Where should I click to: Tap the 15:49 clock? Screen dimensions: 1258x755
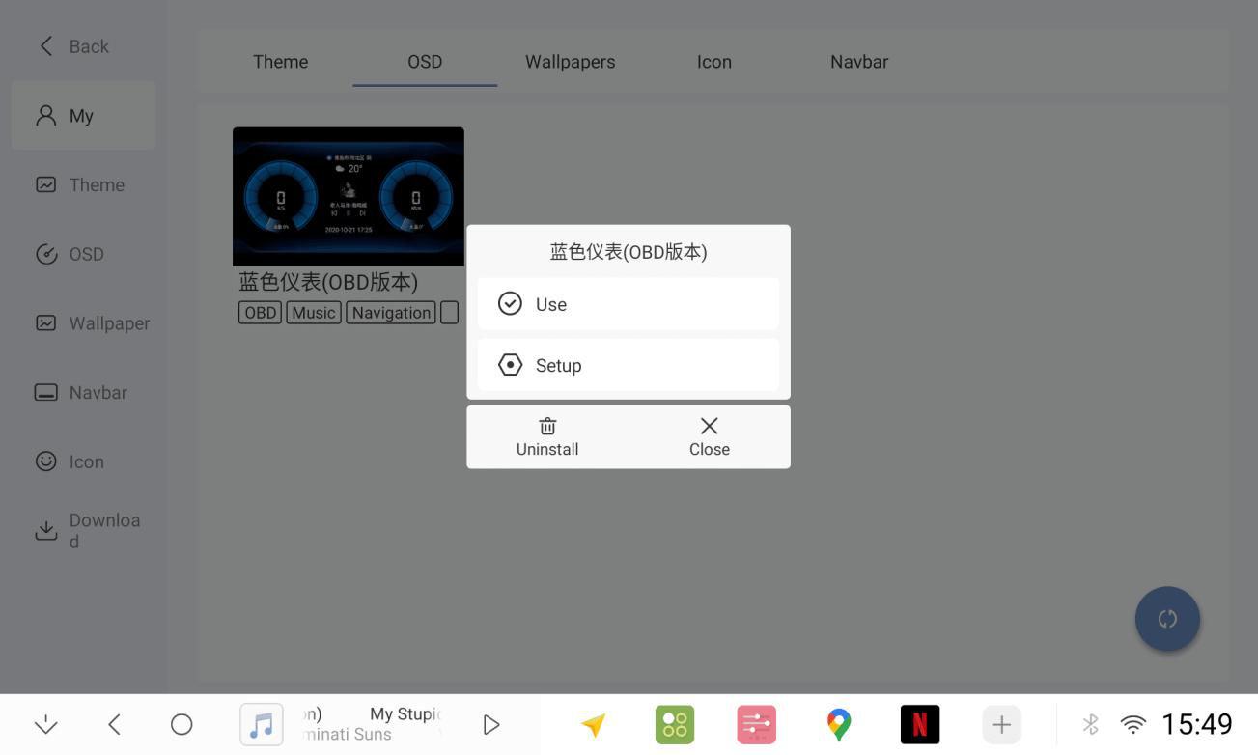coord(1197,724)
